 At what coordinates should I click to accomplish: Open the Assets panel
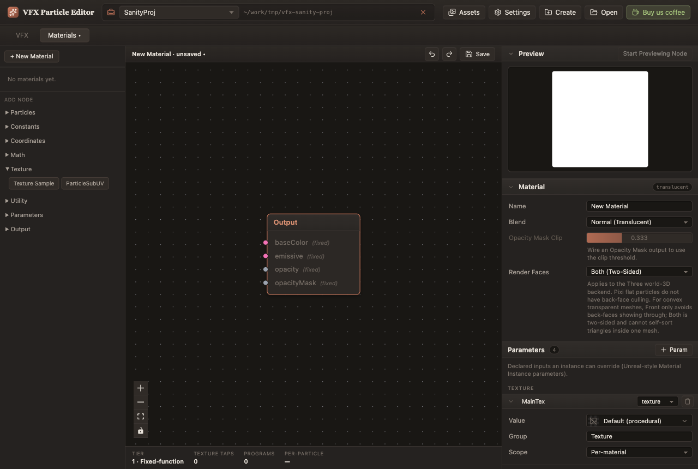point(464,12)
